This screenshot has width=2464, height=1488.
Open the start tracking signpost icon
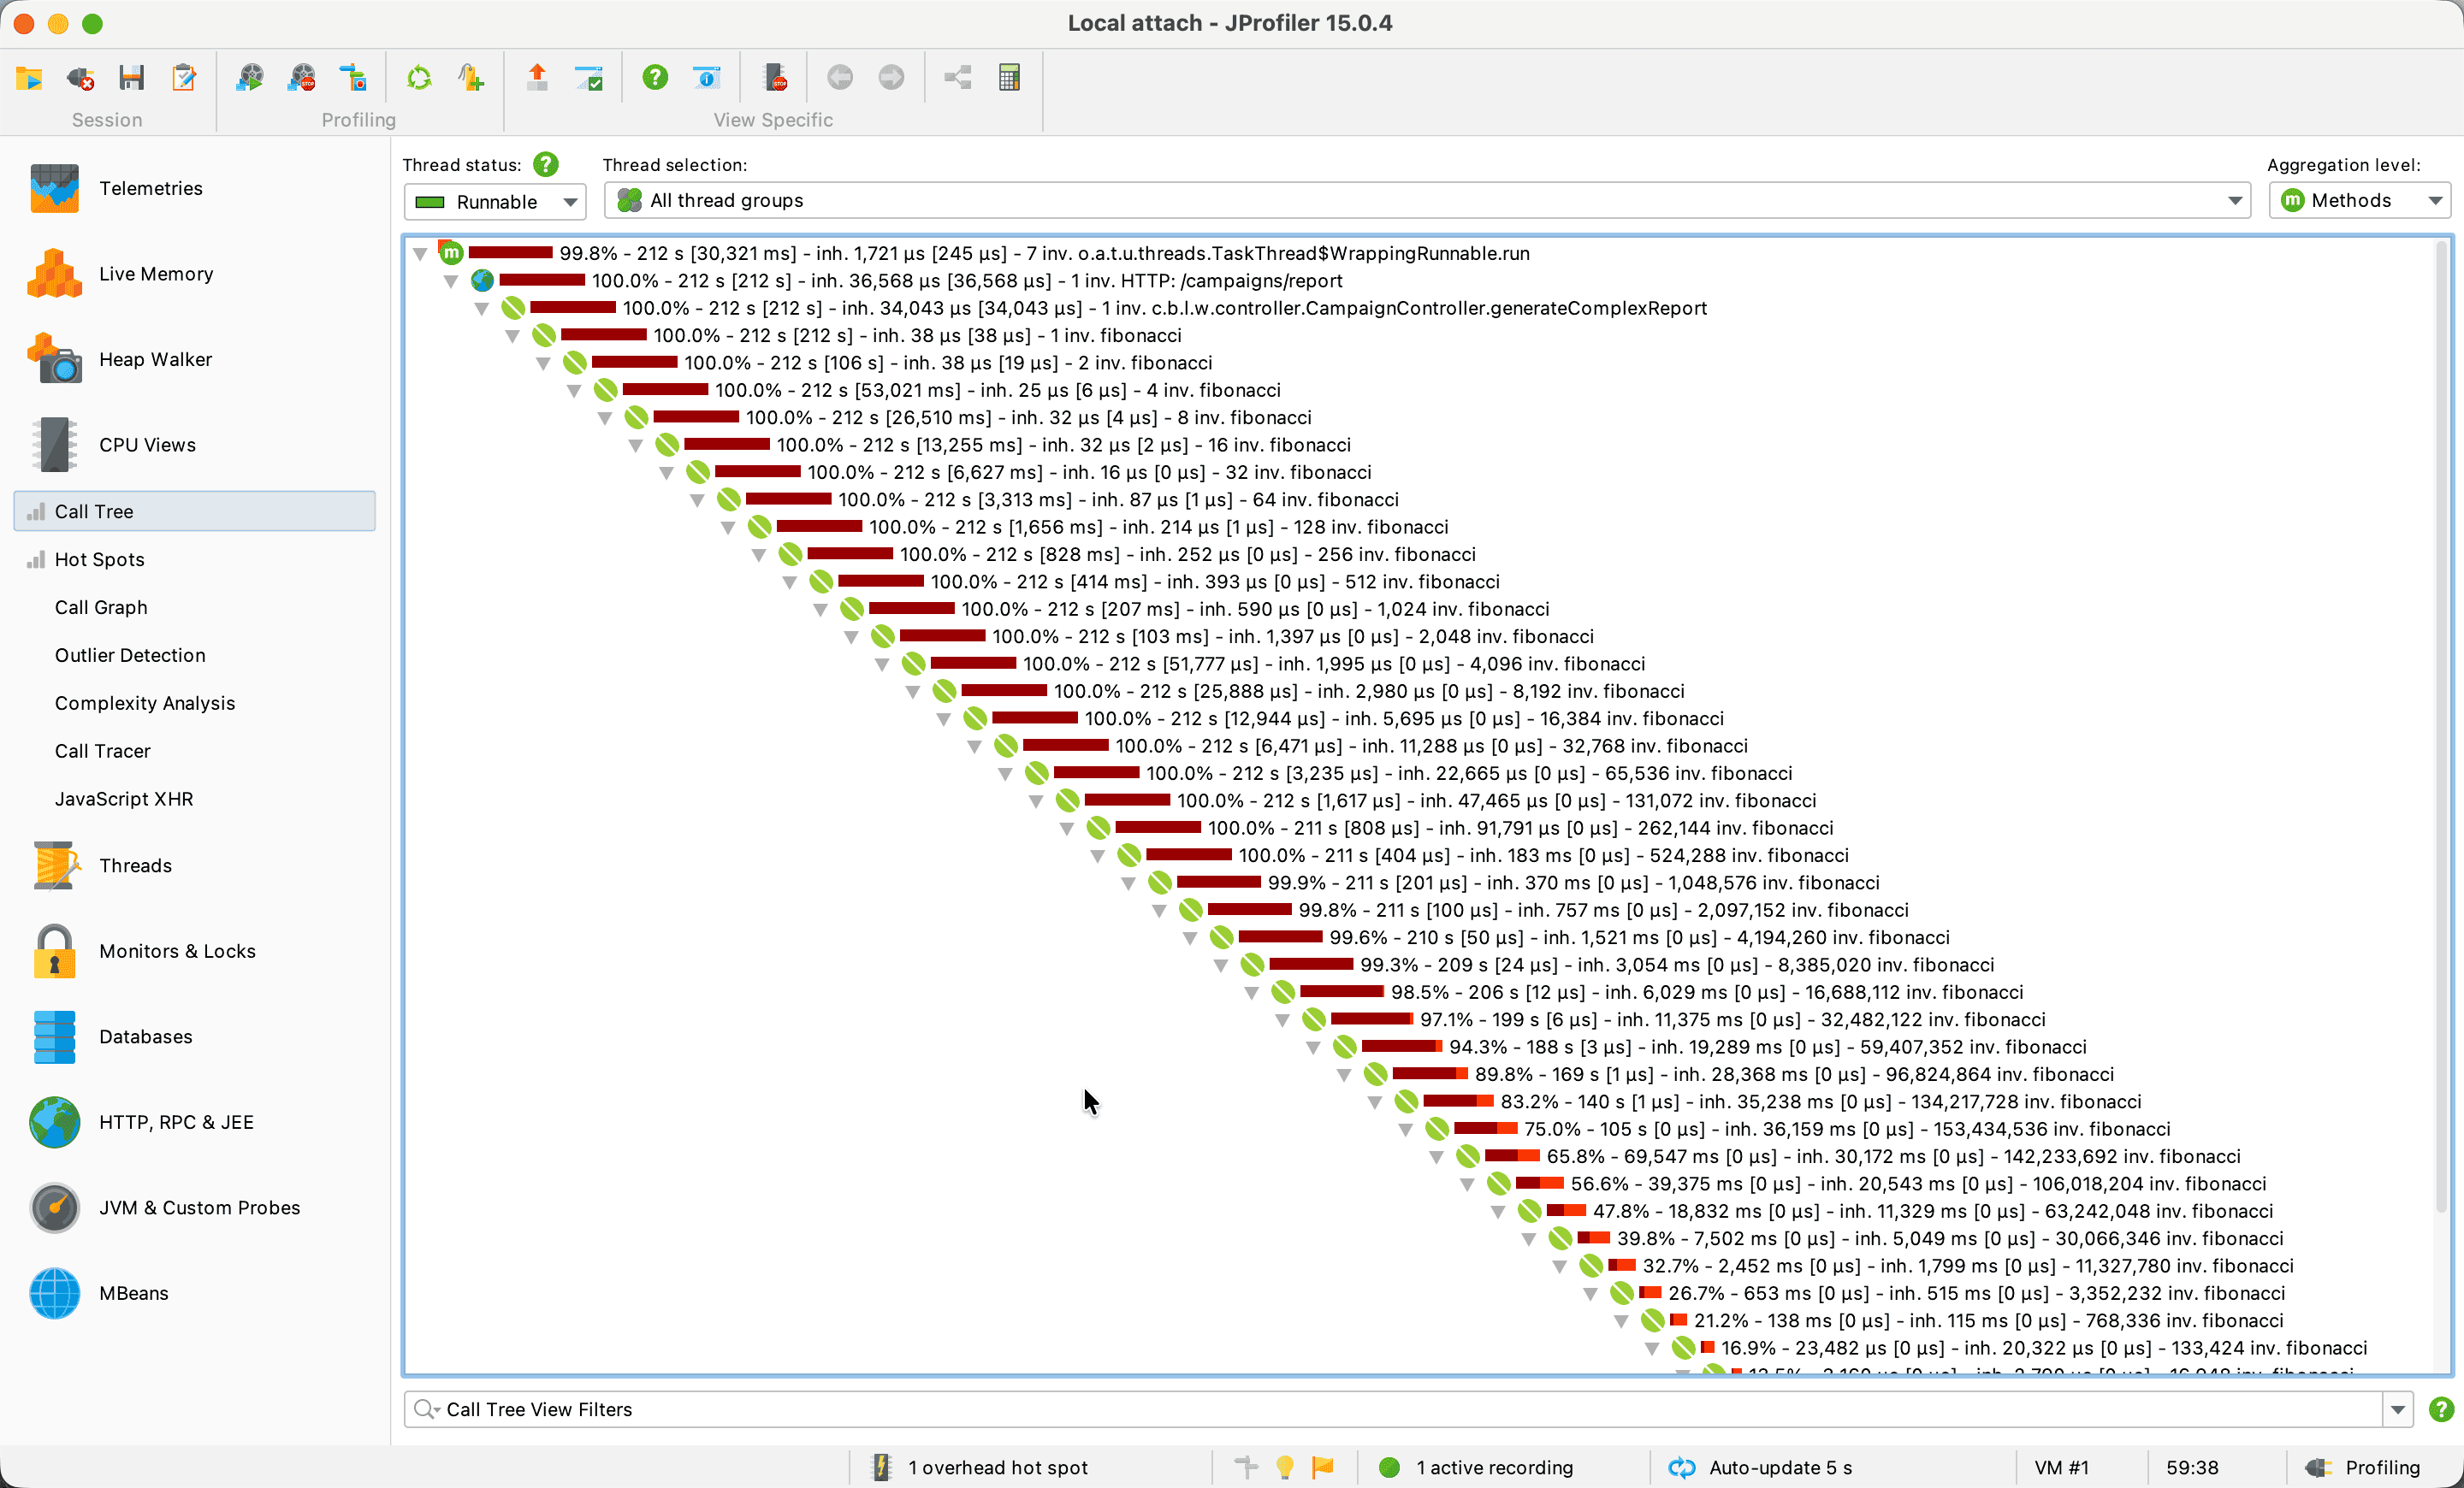[353, 77]
